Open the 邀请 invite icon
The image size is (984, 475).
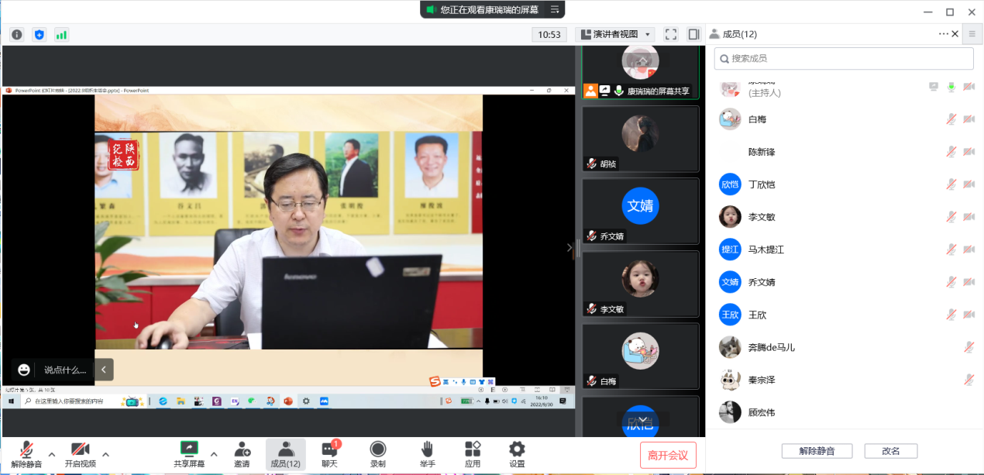(x=242, y=454)
